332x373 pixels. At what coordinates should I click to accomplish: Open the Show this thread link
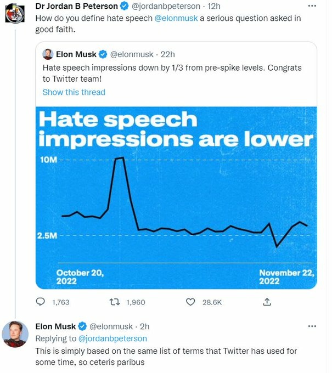pos(74,92)
